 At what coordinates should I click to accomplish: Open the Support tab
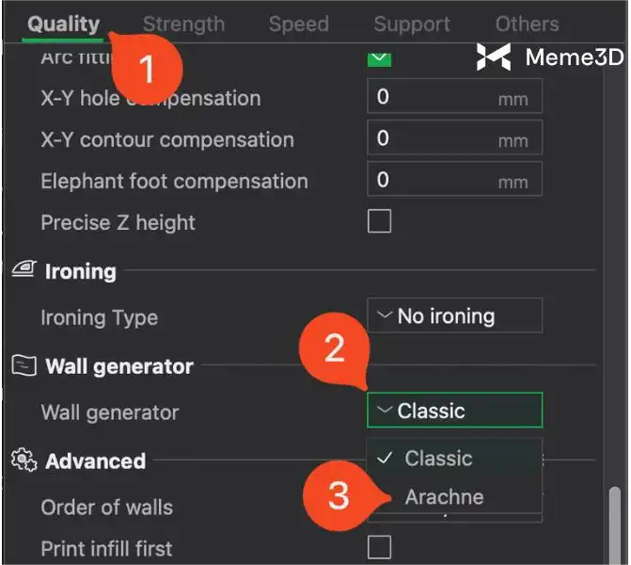click(x=413, y=24)
